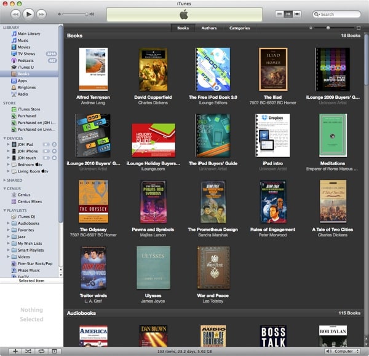Image resolution: width=369 pixels, height=356 pixels.
Task: Eject the JDH iPhone device
Action: tap(54, 151)
